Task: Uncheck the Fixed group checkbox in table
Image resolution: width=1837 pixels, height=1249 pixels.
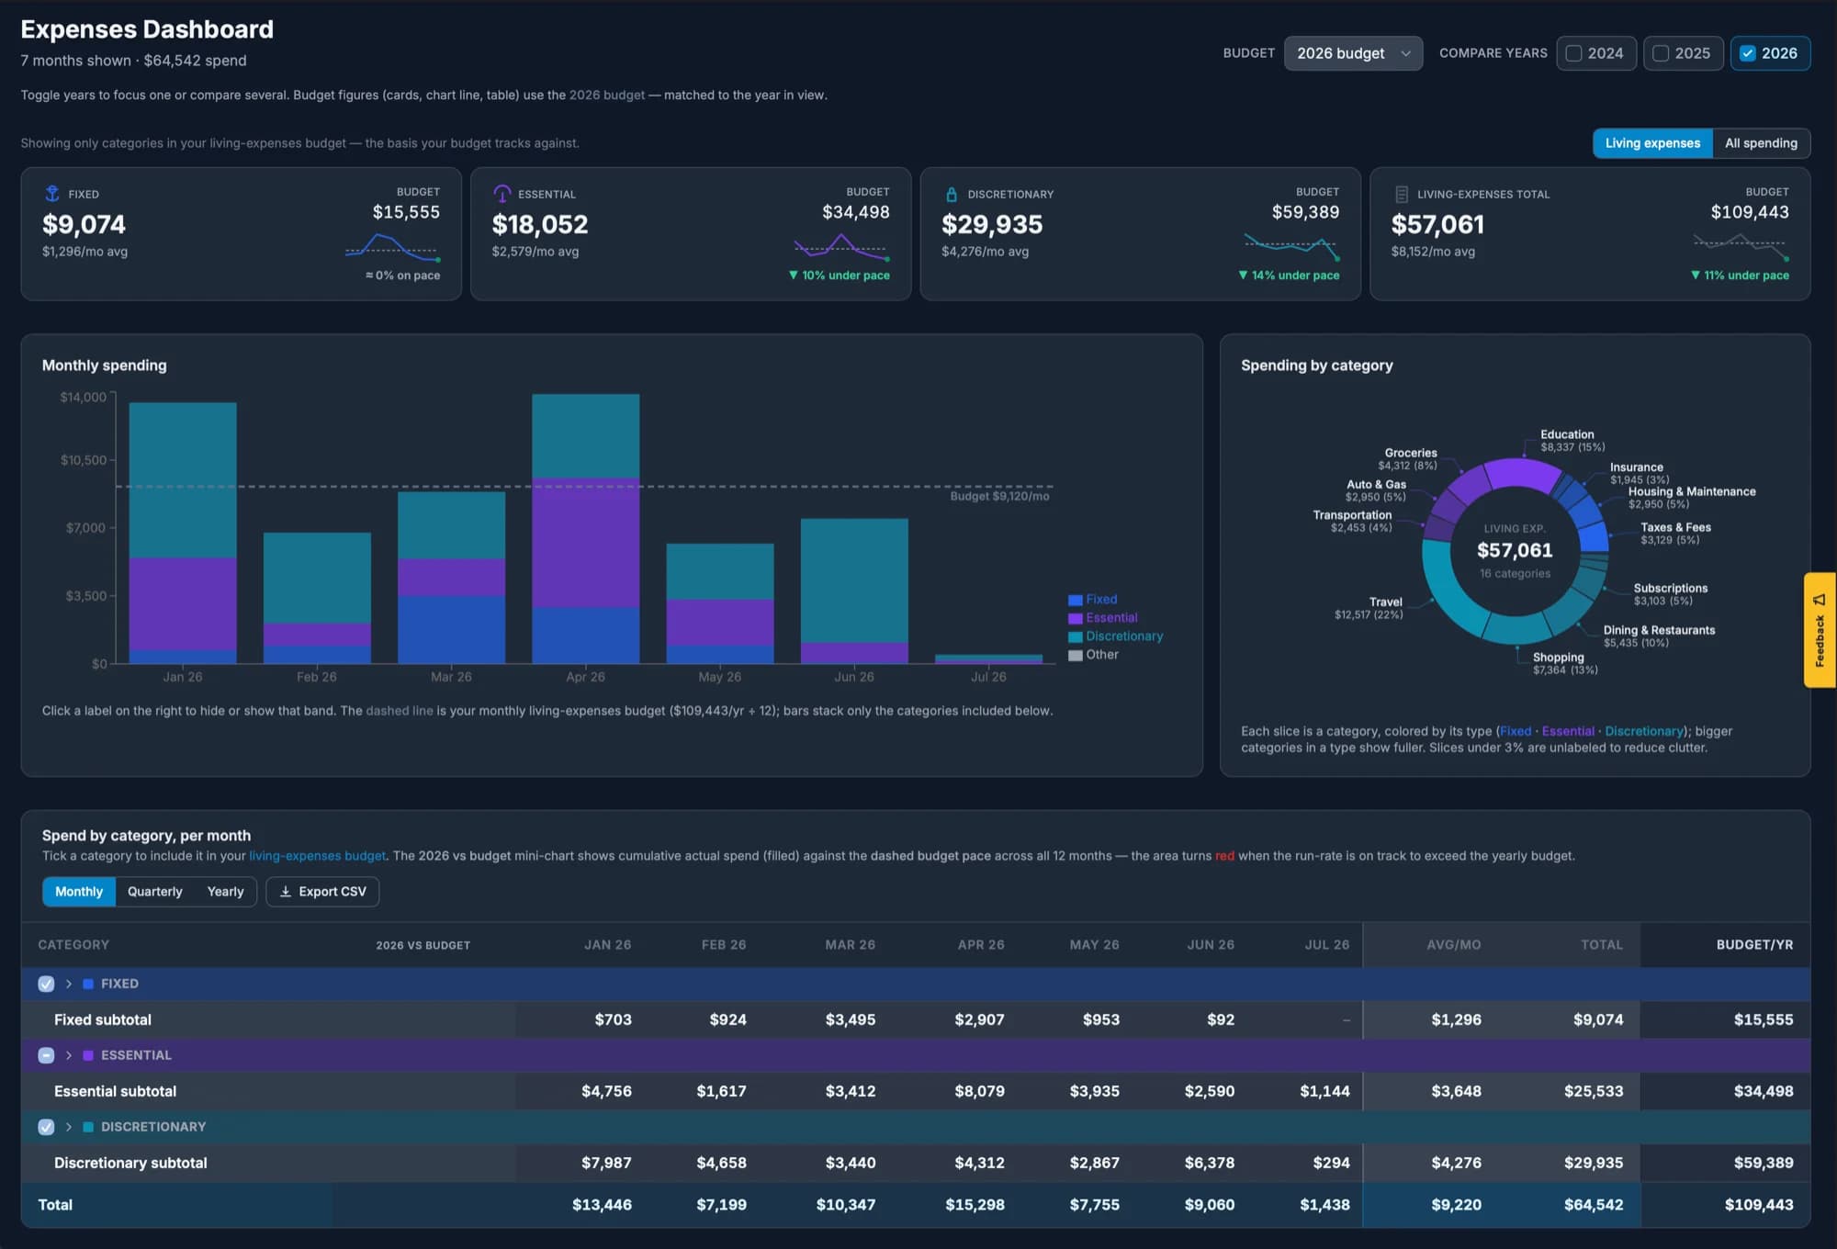Action: pos(46,984)
